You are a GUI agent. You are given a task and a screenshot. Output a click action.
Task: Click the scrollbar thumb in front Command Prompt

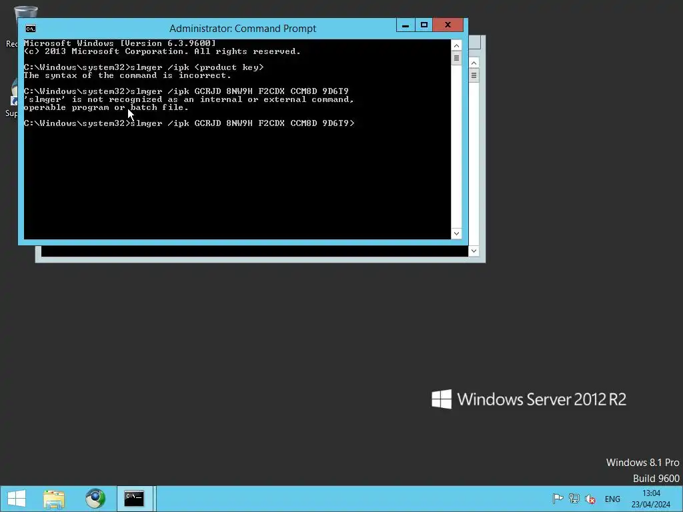click(456, 58)
